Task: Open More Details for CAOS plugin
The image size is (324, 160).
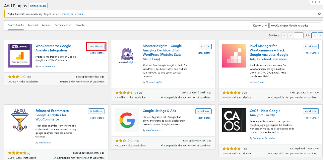Action: [x=312, y=118]
